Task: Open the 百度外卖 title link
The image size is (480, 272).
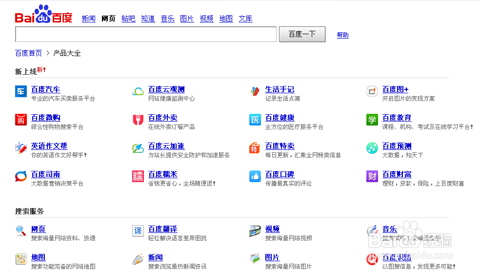Action: coord(162,118)
